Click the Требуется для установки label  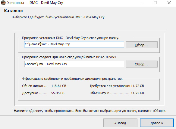click(110, 86)
